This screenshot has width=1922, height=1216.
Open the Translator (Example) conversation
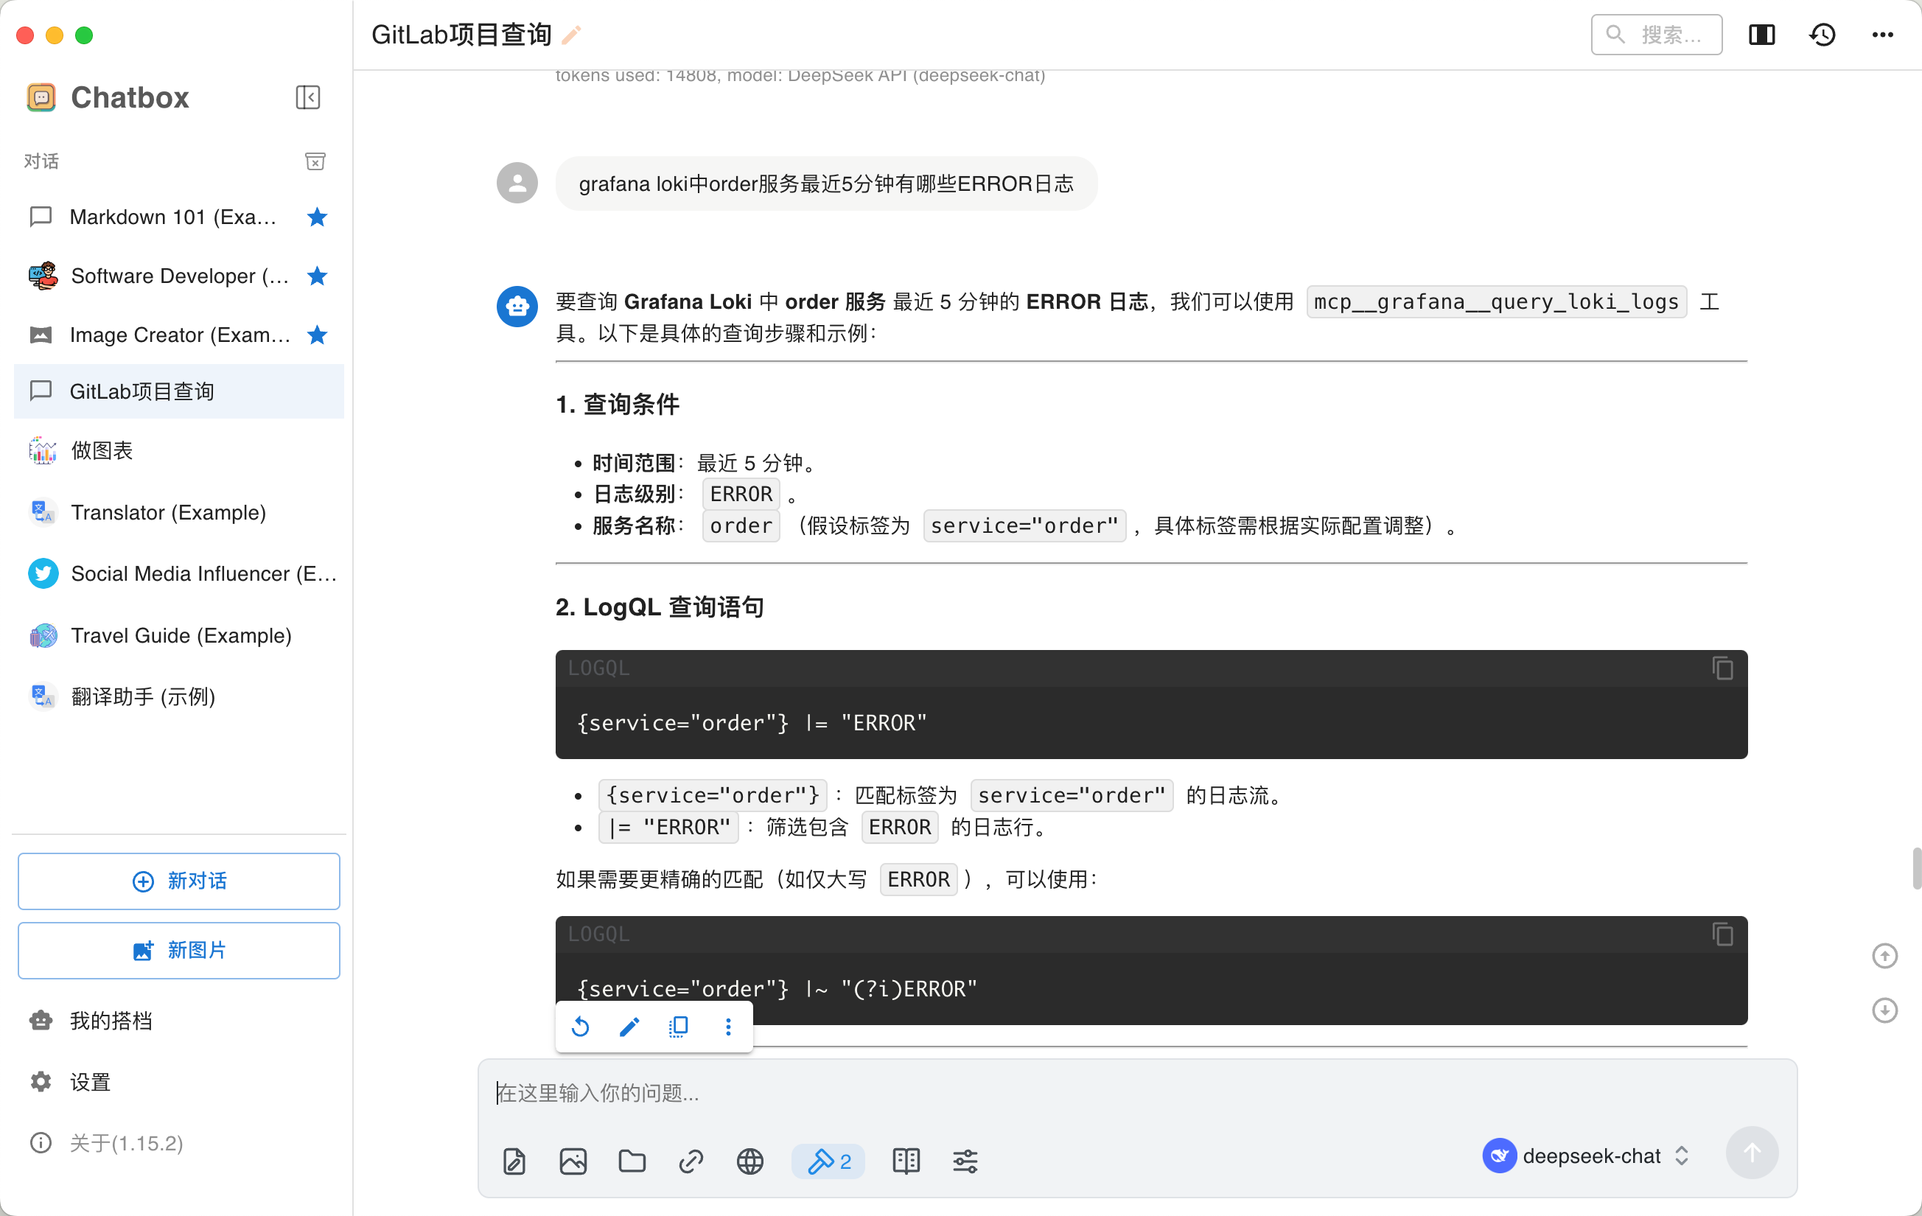pyautogui.click(x=179, y=511)
